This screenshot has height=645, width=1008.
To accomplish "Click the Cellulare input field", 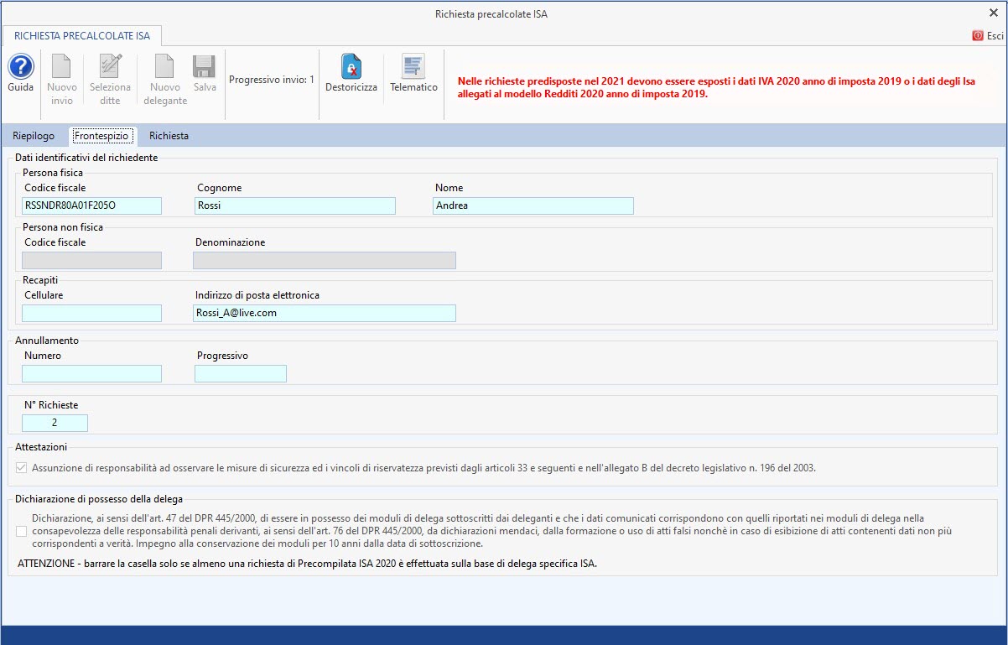I will click(92, 313).
